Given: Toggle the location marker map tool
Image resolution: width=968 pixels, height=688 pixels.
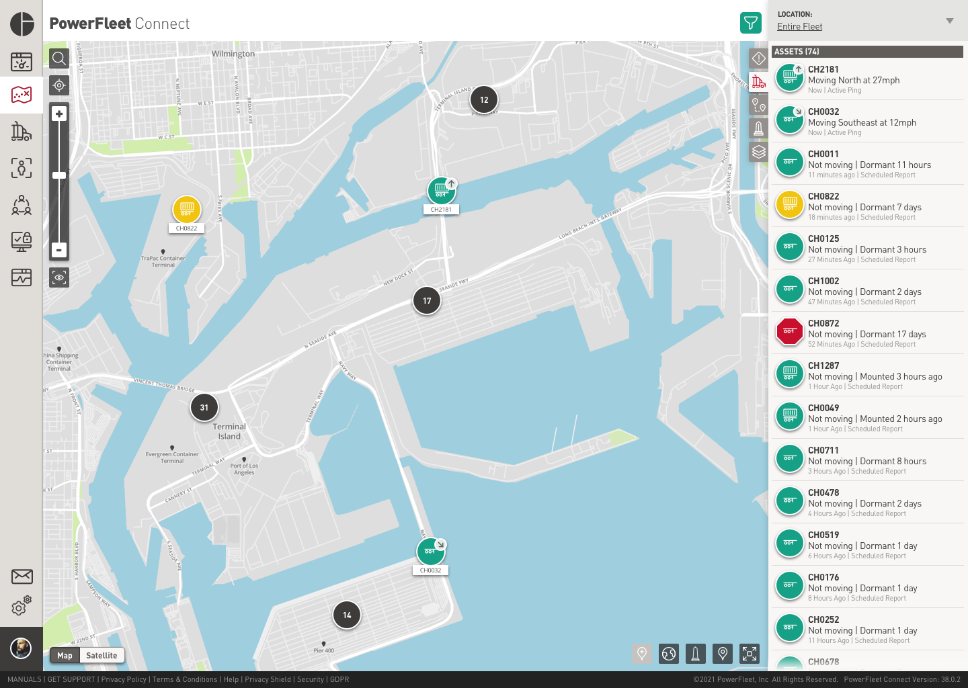Looking at the screenshot, I should pos(723,653).
